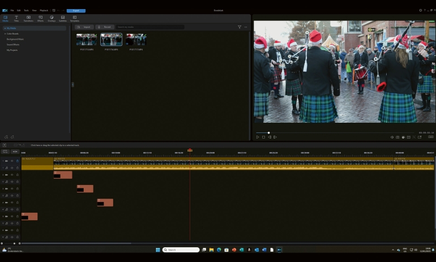Image resolution: width=436 pixels, height=262 pixels.
Task: Open the Tools menu
Action: pos(26,10)
